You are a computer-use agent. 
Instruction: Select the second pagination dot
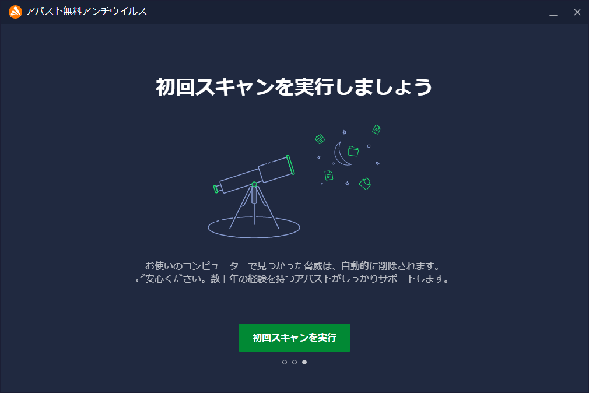(x=294, y=362)
